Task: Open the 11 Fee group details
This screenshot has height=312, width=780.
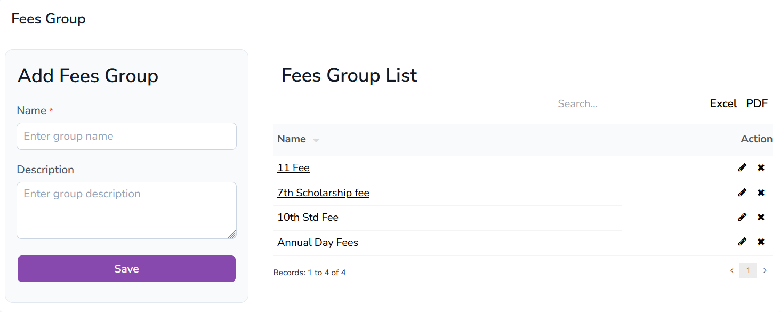Action: click(x=293, y=167)
